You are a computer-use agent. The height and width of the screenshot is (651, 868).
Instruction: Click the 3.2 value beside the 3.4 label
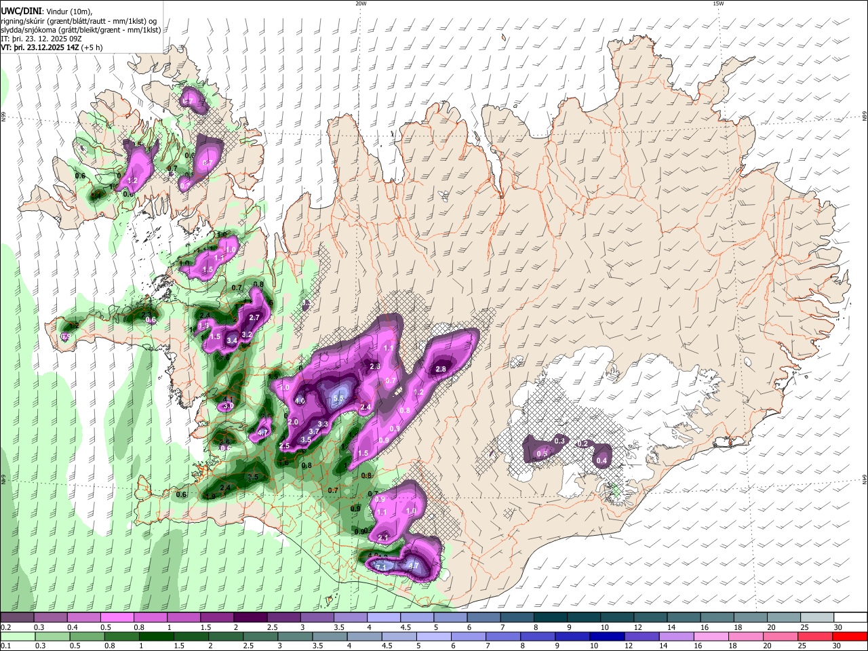(x=247, y=334)
